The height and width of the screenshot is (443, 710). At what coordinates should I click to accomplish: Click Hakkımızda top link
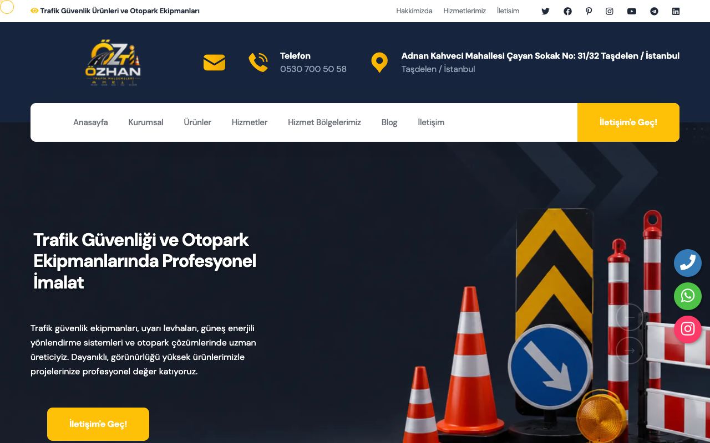tap(414, 11)
